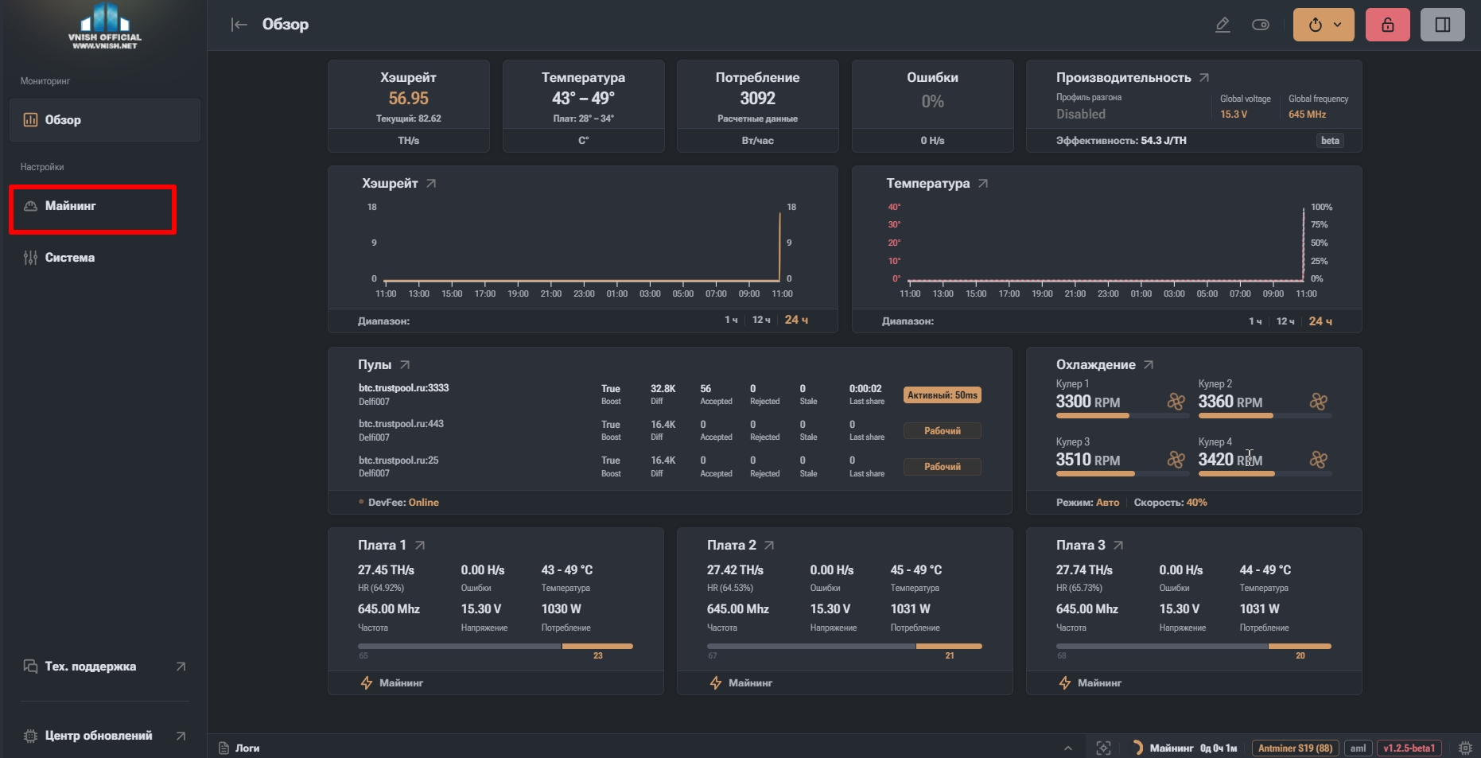The image size is (1481, 758).
Task: Expand Производительность panel arrow icon
Action: pyautogui.click(x=1204, y=77)
